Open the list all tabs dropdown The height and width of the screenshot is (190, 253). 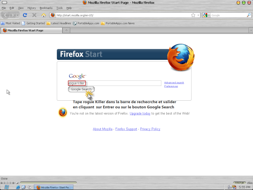click(251, 30)
